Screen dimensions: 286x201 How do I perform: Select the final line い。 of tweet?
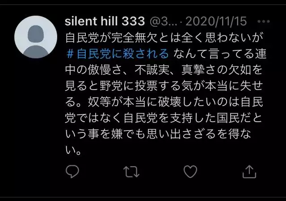73,151
